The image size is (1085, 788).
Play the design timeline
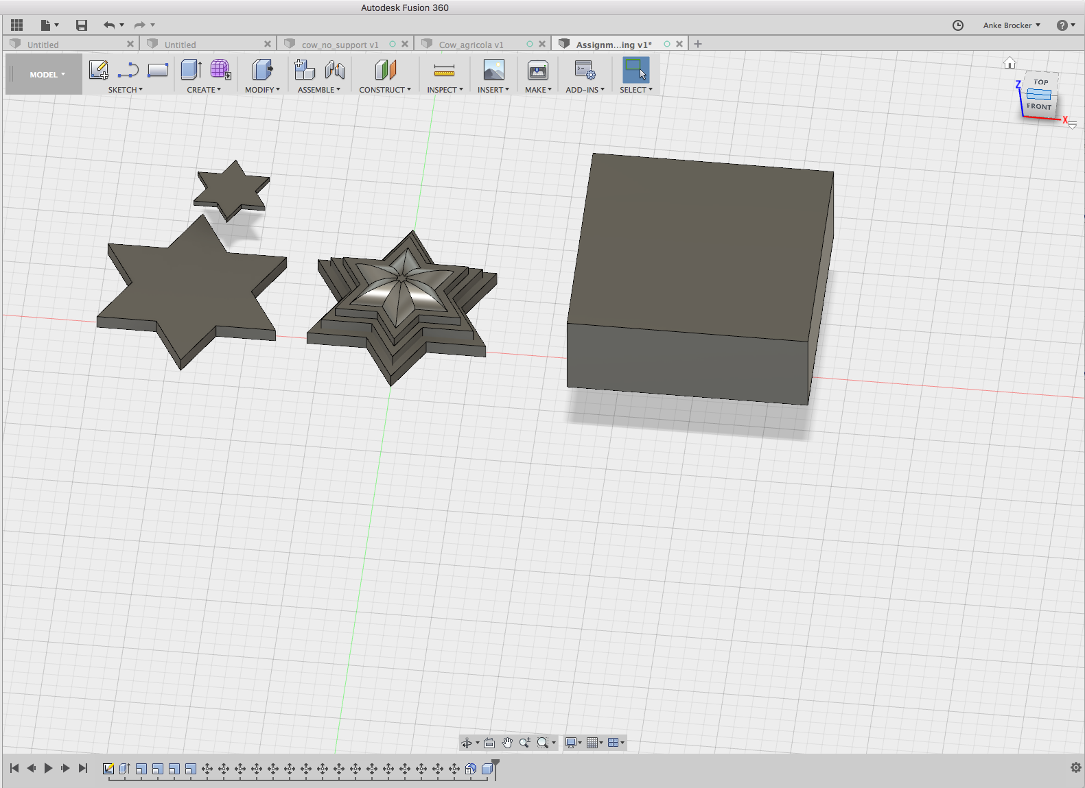click(x=48, y=768)
